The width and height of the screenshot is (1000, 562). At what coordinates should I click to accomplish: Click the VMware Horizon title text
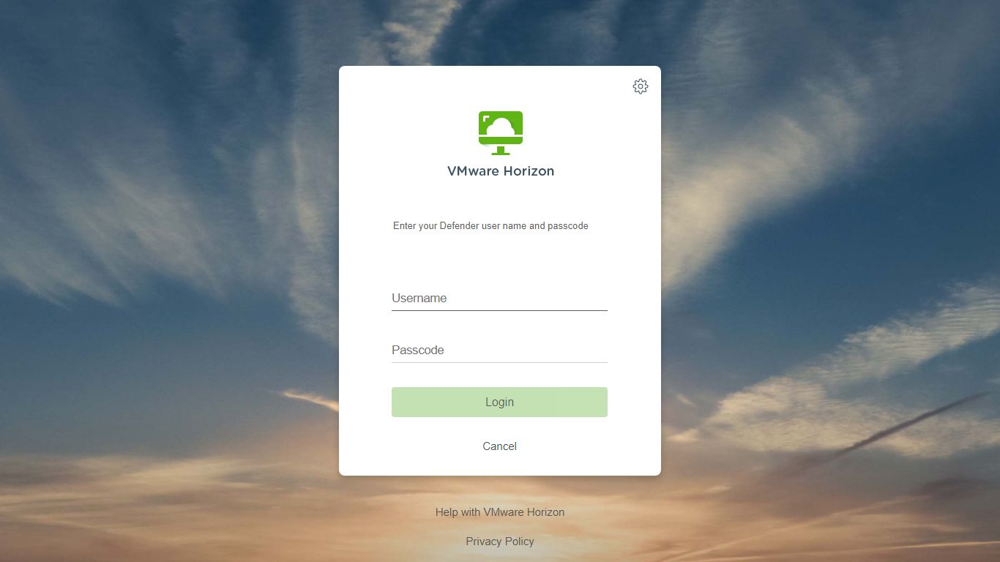[x=501, y=171]
